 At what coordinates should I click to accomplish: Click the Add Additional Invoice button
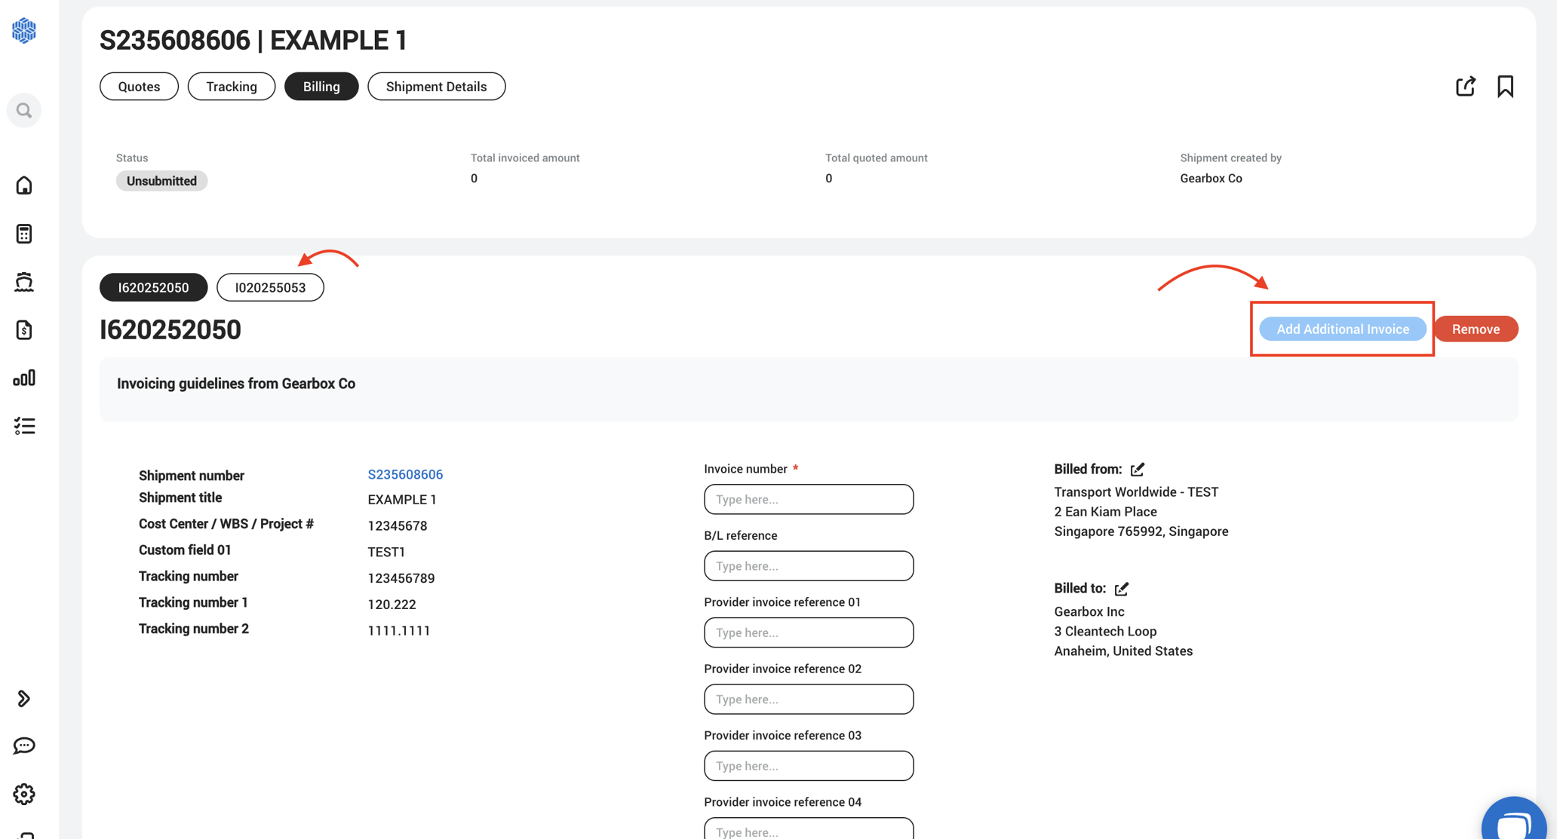pos(1342,329)
